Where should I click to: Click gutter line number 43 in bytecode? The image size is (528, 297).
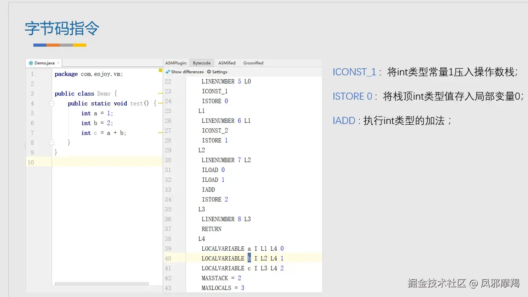tap(168, 288)
